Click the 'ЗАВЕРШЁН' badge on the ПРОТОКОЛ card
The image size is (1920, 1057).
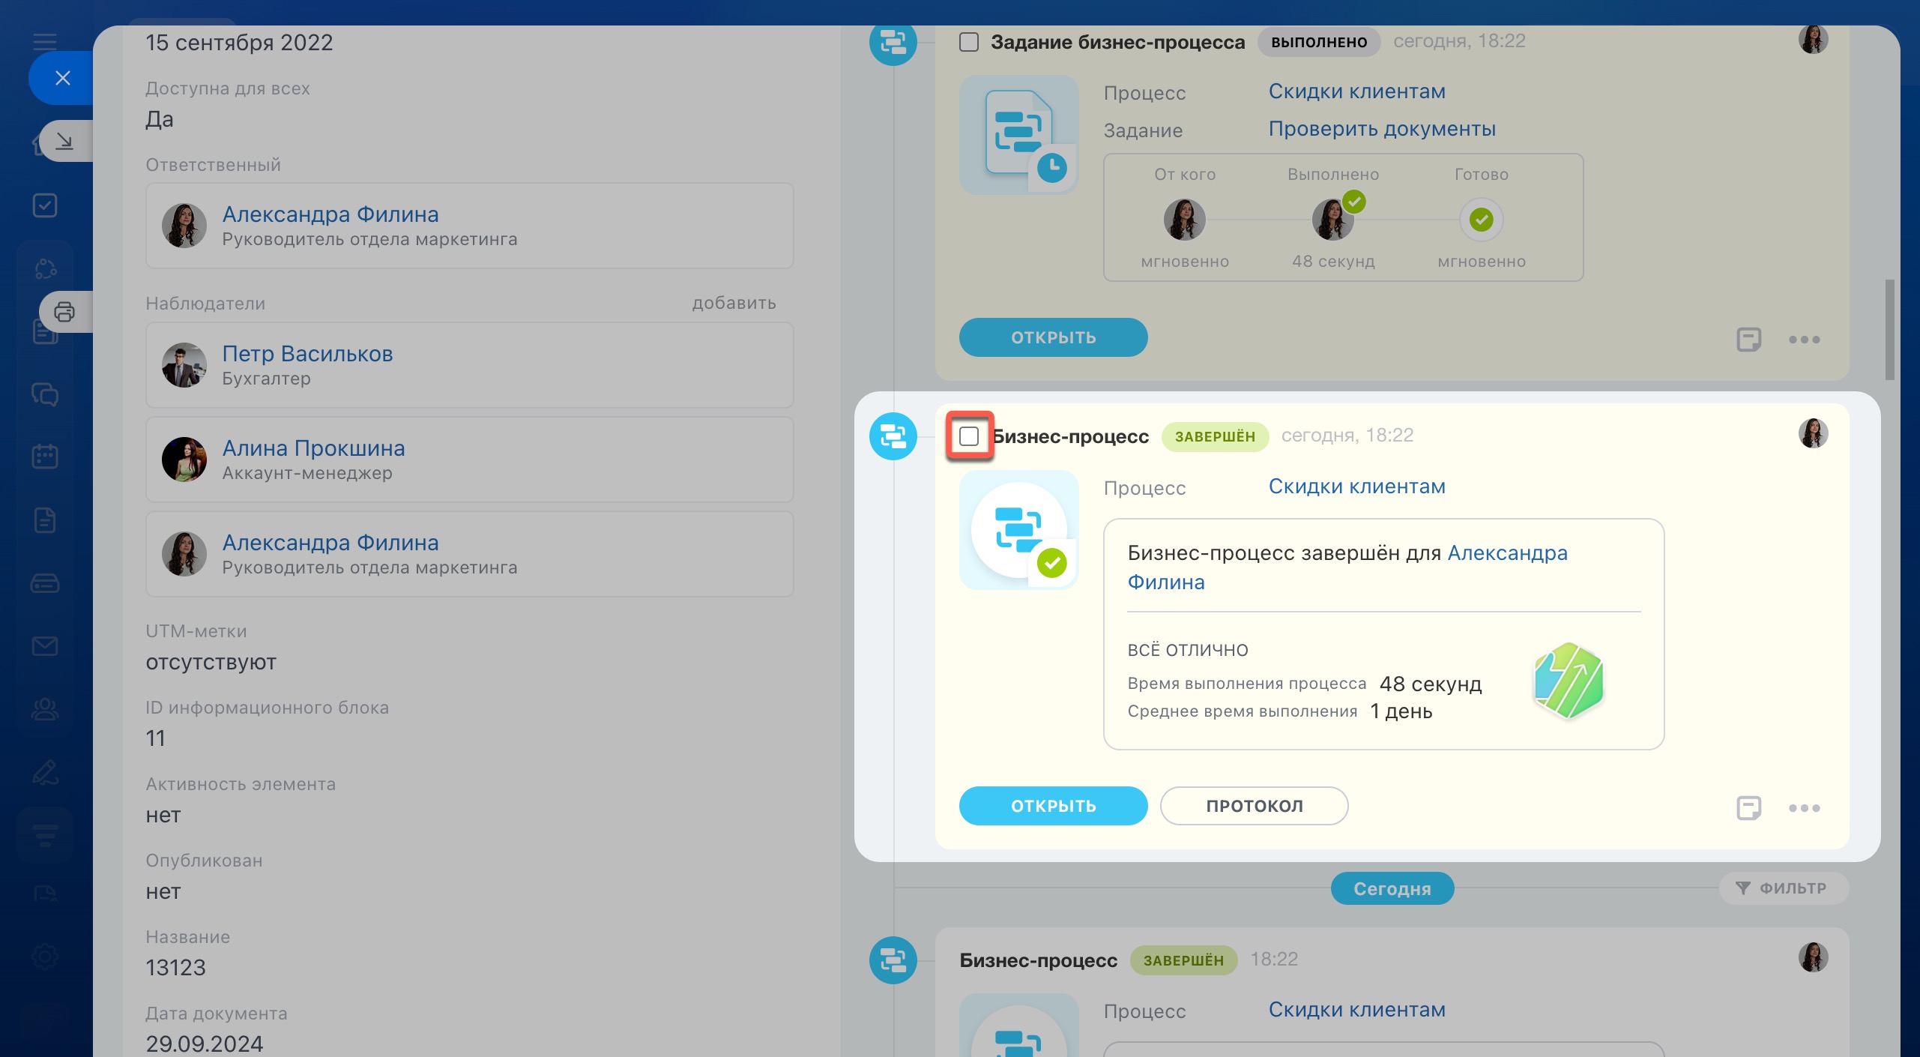click(1215, 436)
